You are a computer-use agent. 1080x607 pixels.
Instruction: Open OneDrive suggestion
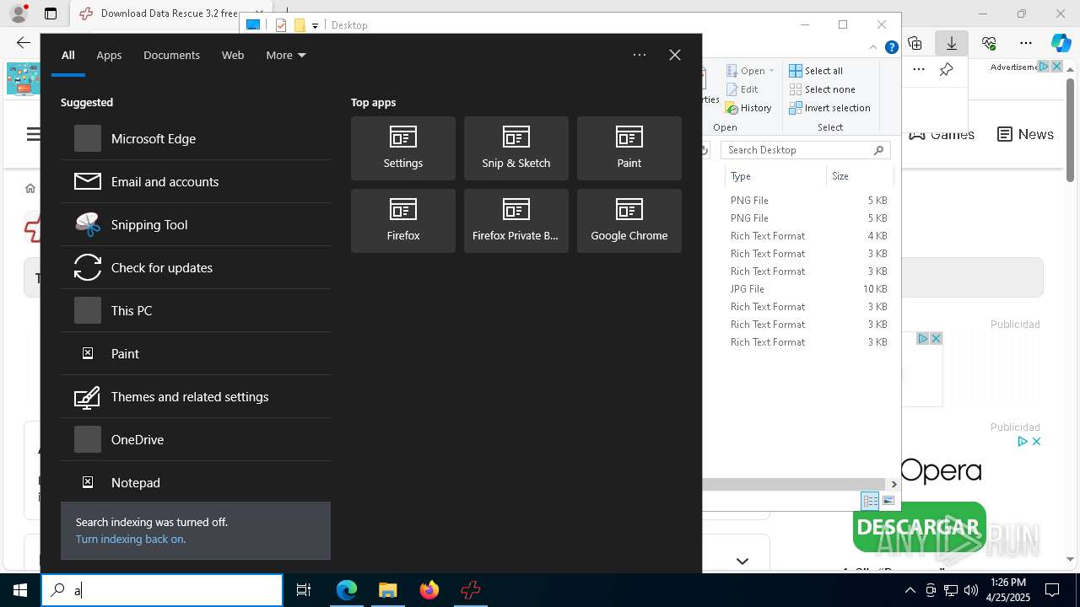tap(196, 439)
